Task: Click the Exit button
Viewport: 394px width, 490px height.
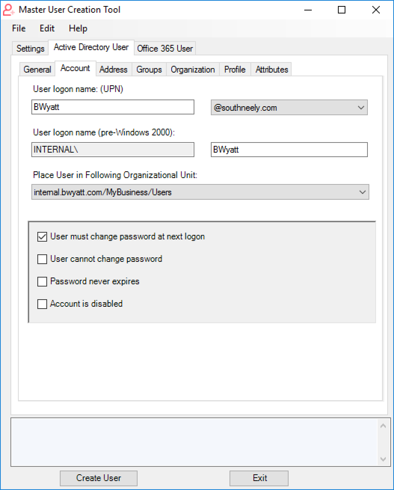Action: tap(259, 478)
